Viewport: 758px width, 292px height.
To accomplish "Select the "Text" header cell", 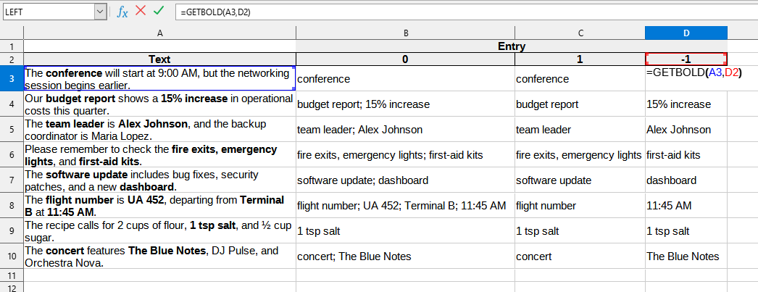I will pyautogui.click(x=159, y=59).
